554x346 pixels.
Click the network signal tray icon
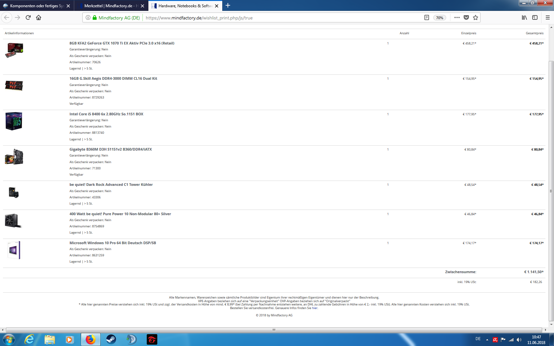point(511,340)
